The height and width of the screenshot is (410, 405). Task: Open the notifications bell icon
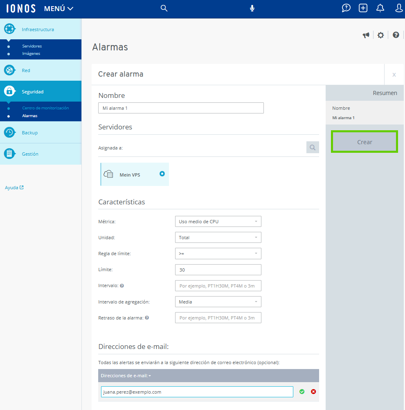point(380,8)
